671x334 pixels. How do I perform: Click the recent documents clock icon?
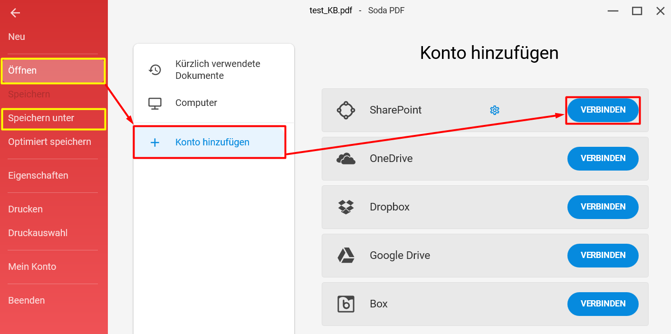[x=155, y=70]
